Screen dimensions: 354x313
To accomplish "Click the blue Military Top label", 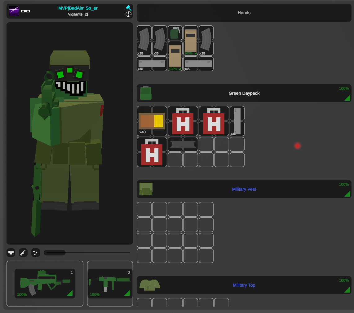I will click(x=244, y=285).
